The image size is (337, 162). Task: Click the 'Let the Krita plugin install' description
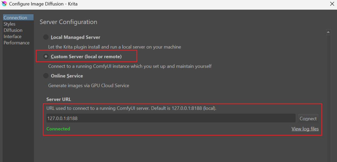(x=115, y=47)
